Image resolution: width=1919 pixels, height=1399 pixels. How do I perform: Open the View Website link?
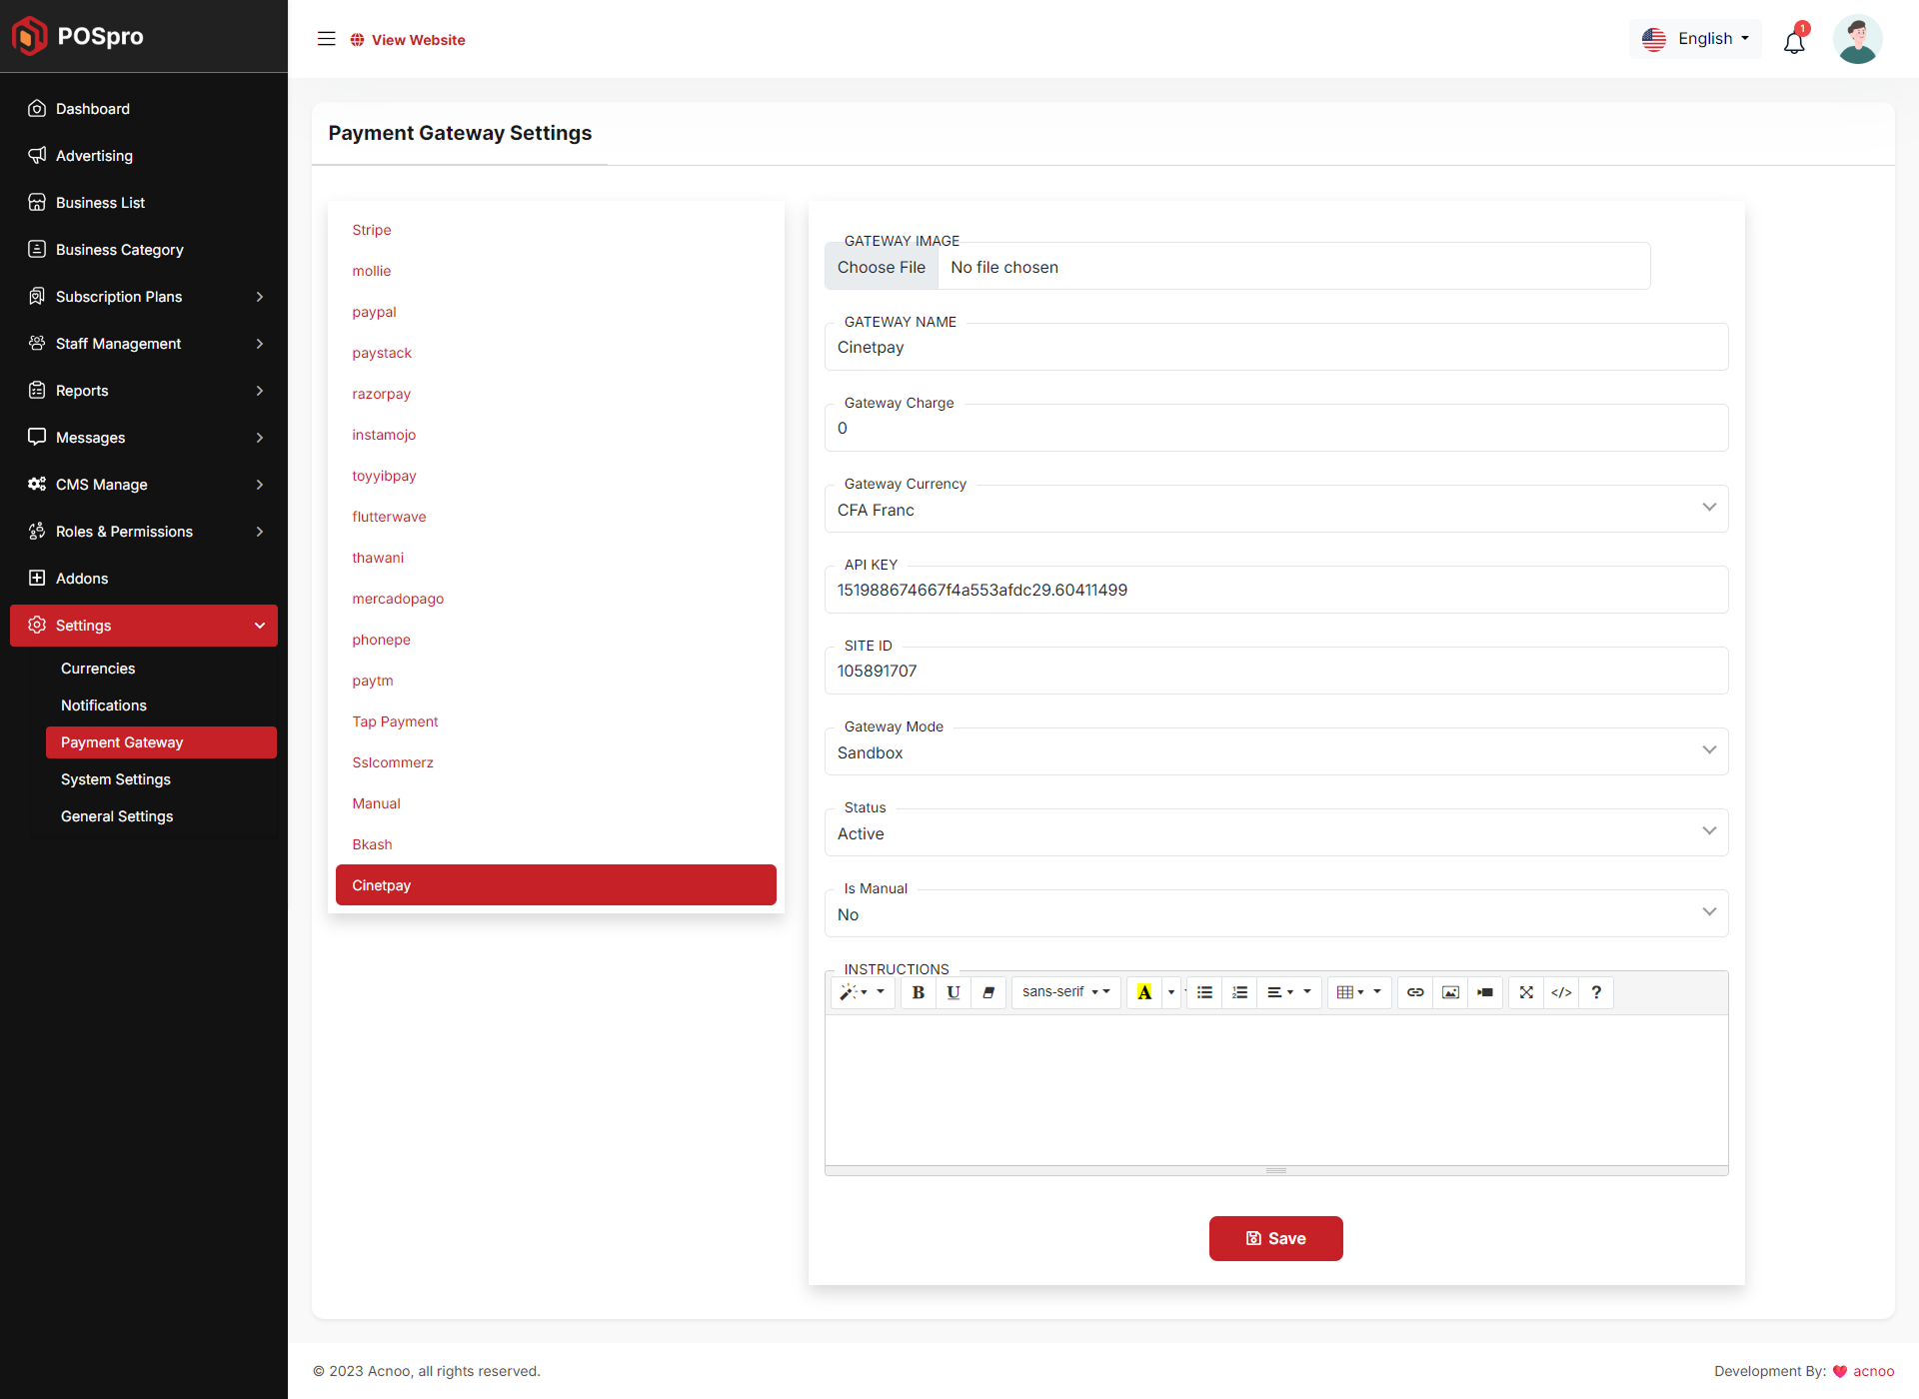(408, 40)
